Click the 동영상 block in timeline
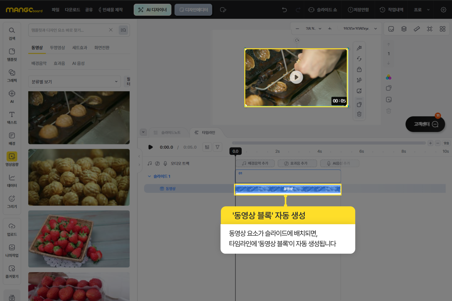Viewport: 452px width, 301px height. tap(288, 189)
